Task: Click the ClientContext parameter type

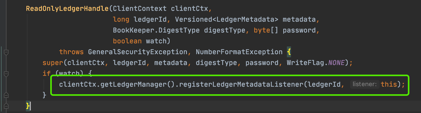Action: pos(140,9)
